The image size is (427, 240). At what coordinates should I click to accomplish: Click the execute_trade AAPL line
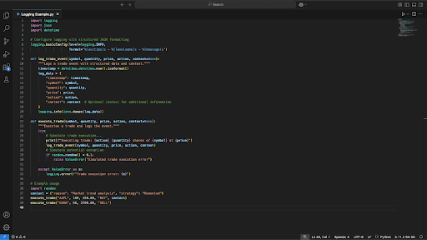(79, 198)
